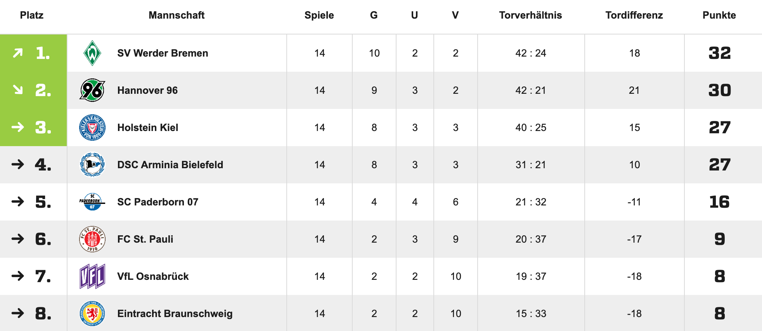
Task: Click the SC Paderborn 07 logo
Action: 92,202
